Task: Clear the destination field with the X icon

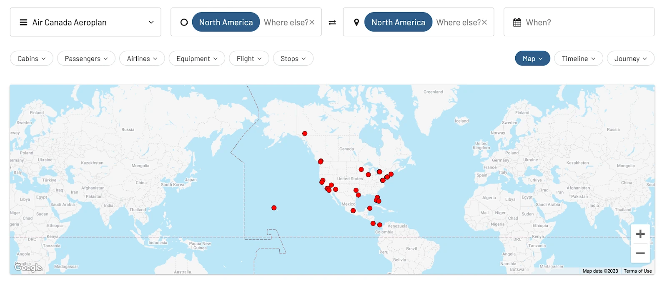Action: tap(484, 22)
